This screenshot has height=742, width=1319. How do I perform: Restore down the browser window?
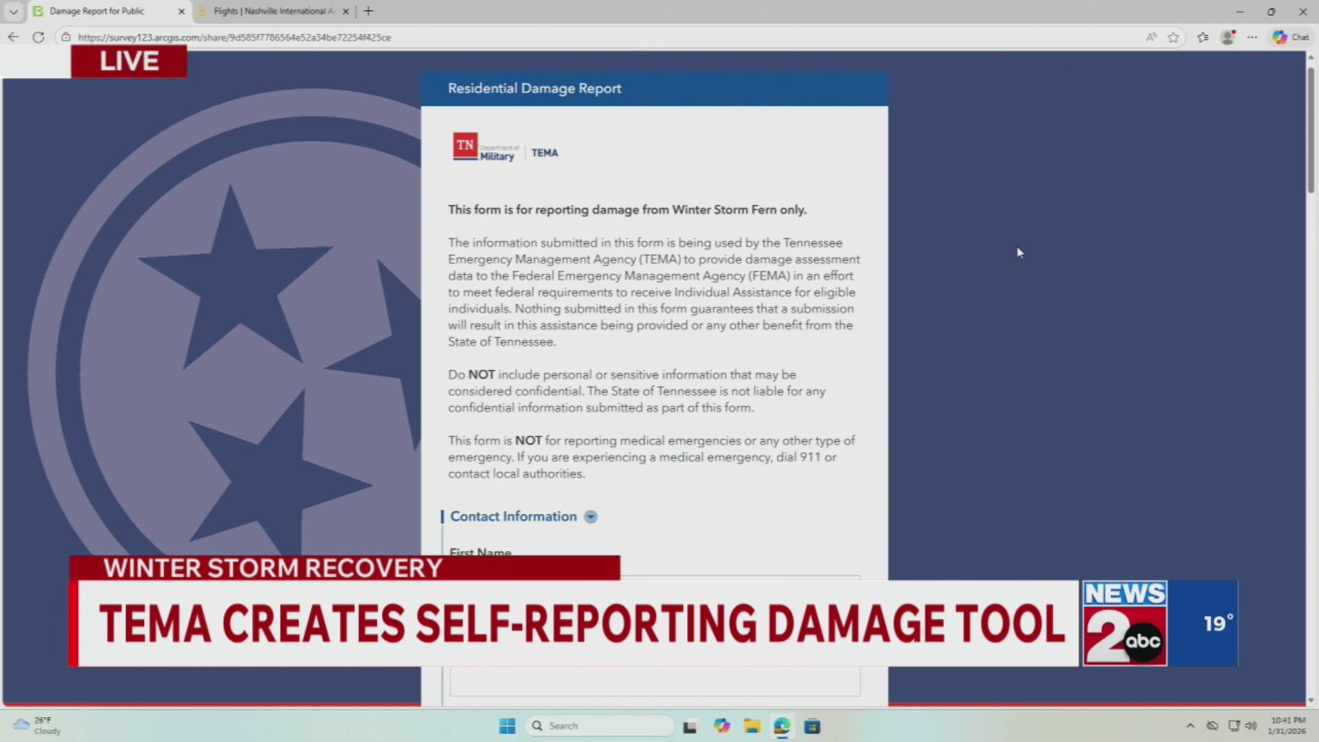1272,11
